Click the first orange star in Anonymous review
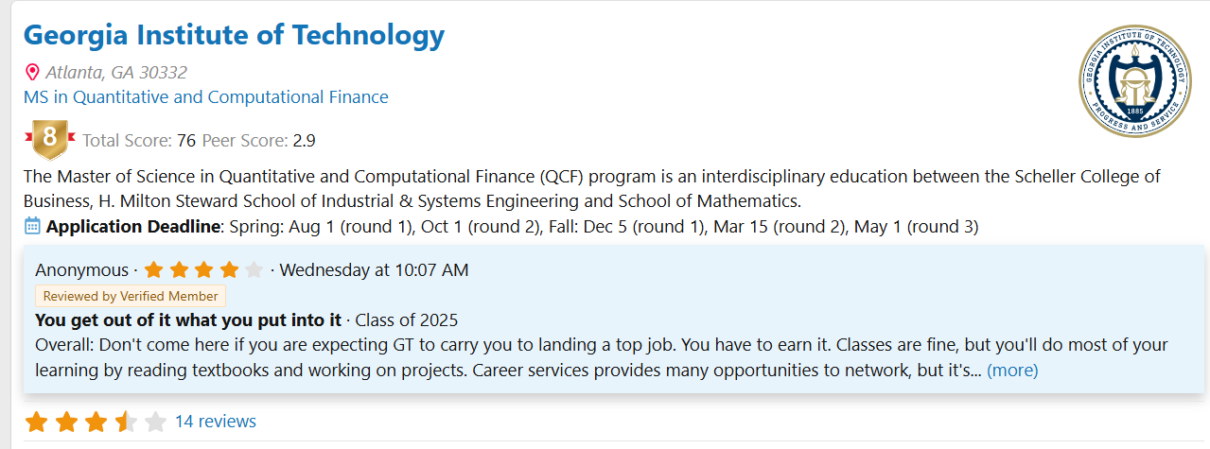The image size is (1210, 449). pos(155,270)
